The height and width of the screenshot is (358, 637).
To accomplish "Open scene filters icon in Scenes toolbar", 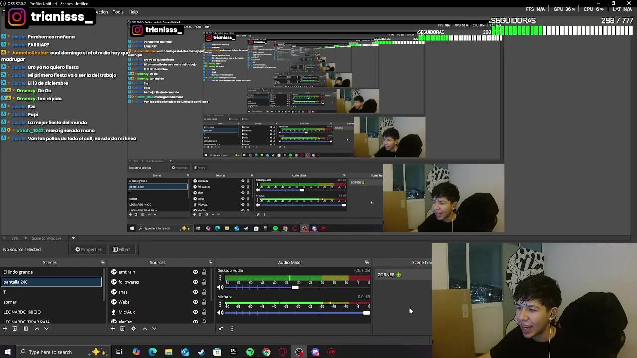I will [25, 328].
